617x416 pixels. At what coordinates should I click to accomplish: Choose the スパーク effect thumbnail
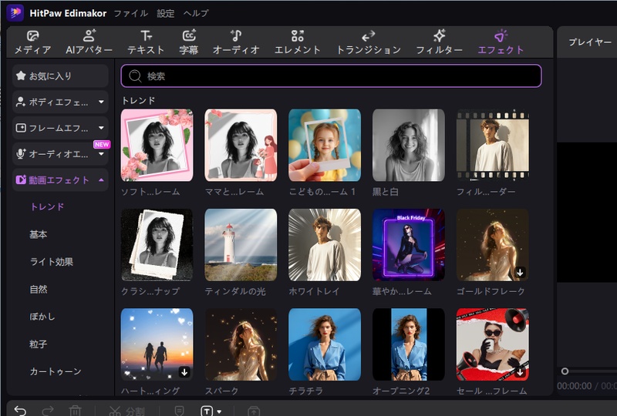241,344
